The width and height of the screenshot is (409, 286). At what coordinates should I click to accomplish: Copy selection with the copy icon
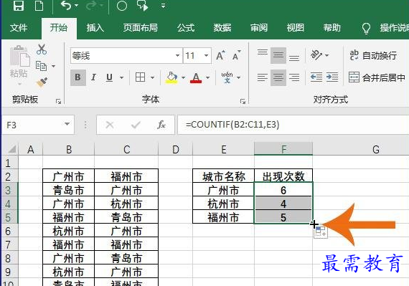pyautogui.click(x=41, y=66)
